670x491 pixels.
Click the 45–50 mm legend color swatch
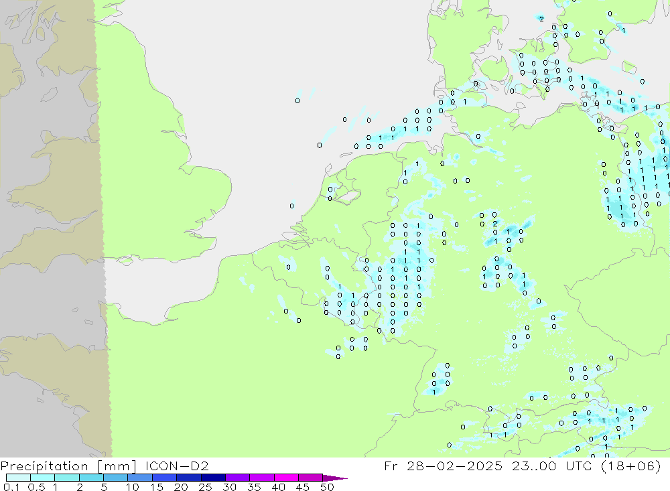click(x=311, y=478)
